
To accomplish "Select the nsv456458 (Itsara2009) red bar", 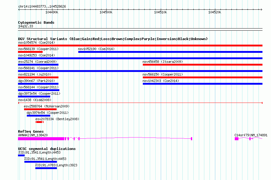I will 202,65.
